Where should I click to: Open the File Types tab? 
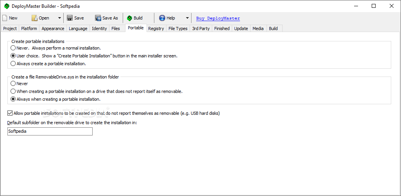178,29
